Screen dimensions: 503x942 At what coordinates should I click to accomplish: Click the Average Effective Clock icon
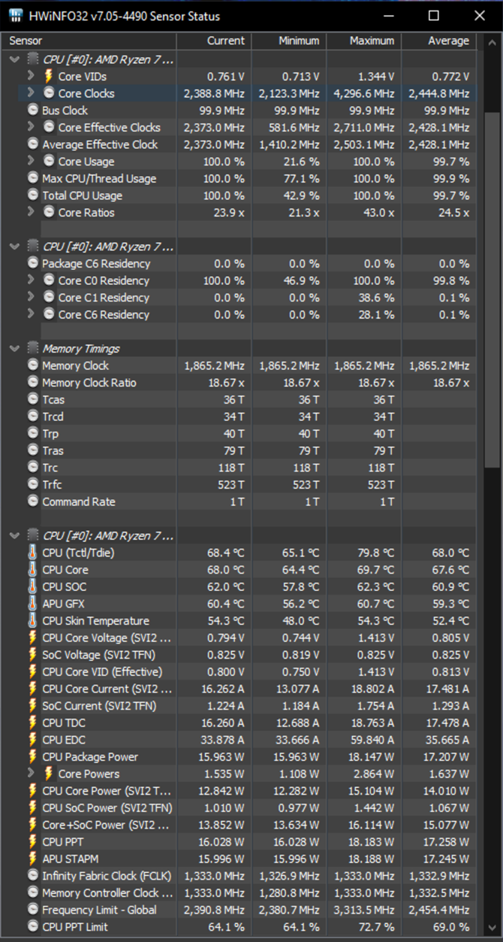[x=33, y=144]
